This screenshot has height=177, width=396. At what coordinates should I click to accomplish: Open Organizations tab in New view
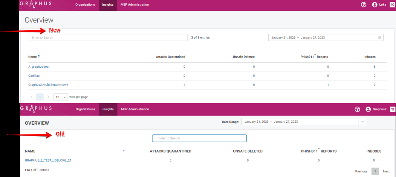pyautogui.click(x=85, y=5)
